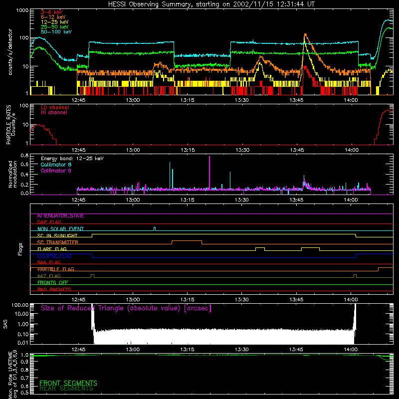
Task: Click the cyan NON_SOLAR_EVENT pulse near 13:06
Action: tap(155, 229)
